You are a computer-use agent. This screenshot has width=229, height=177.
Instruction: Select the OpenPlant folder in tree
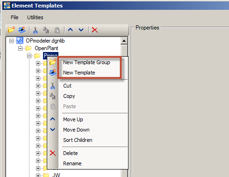tap(46, 48)
